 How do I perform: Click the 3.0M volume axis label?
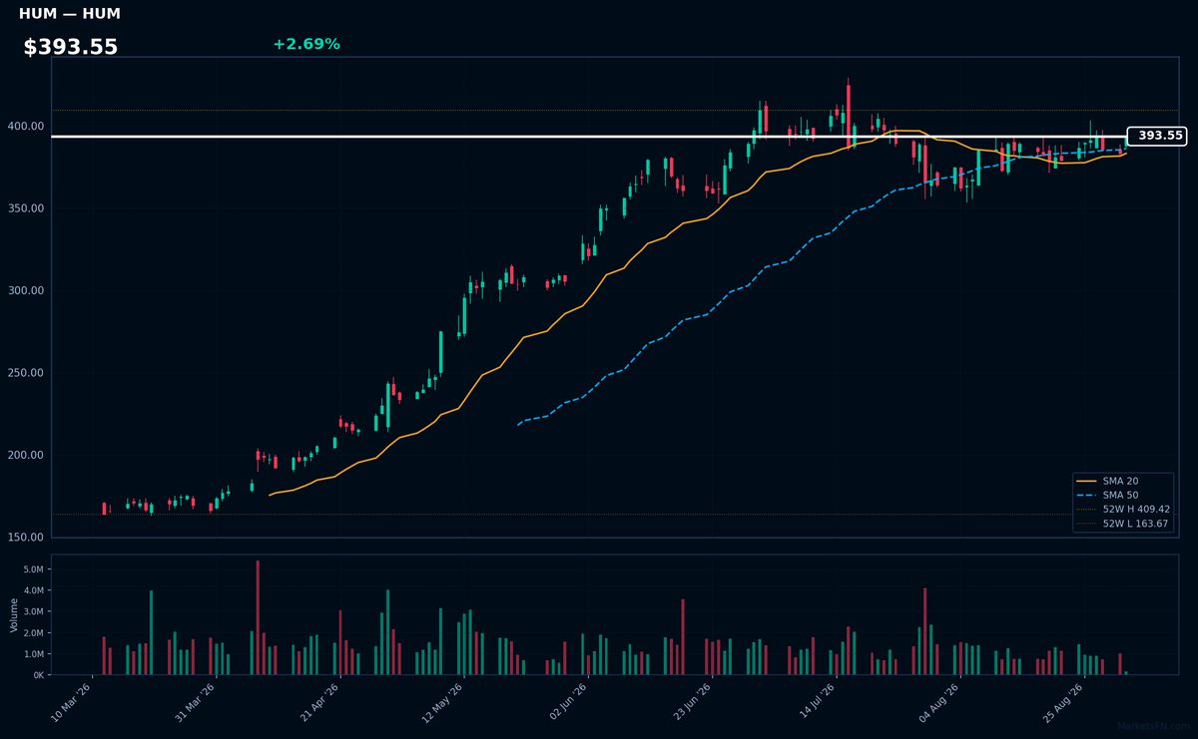[33, 611]
